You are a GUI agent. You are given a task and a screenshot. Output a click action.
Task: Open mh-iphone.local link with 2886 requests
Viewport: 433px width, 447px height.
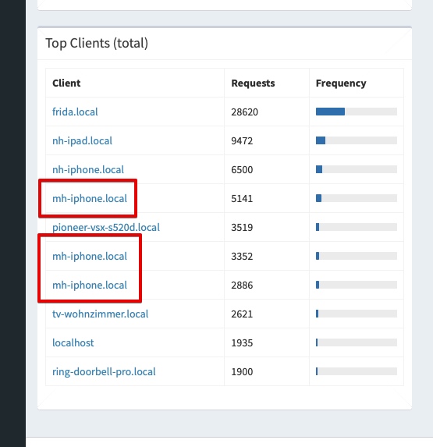click(90, 285)
